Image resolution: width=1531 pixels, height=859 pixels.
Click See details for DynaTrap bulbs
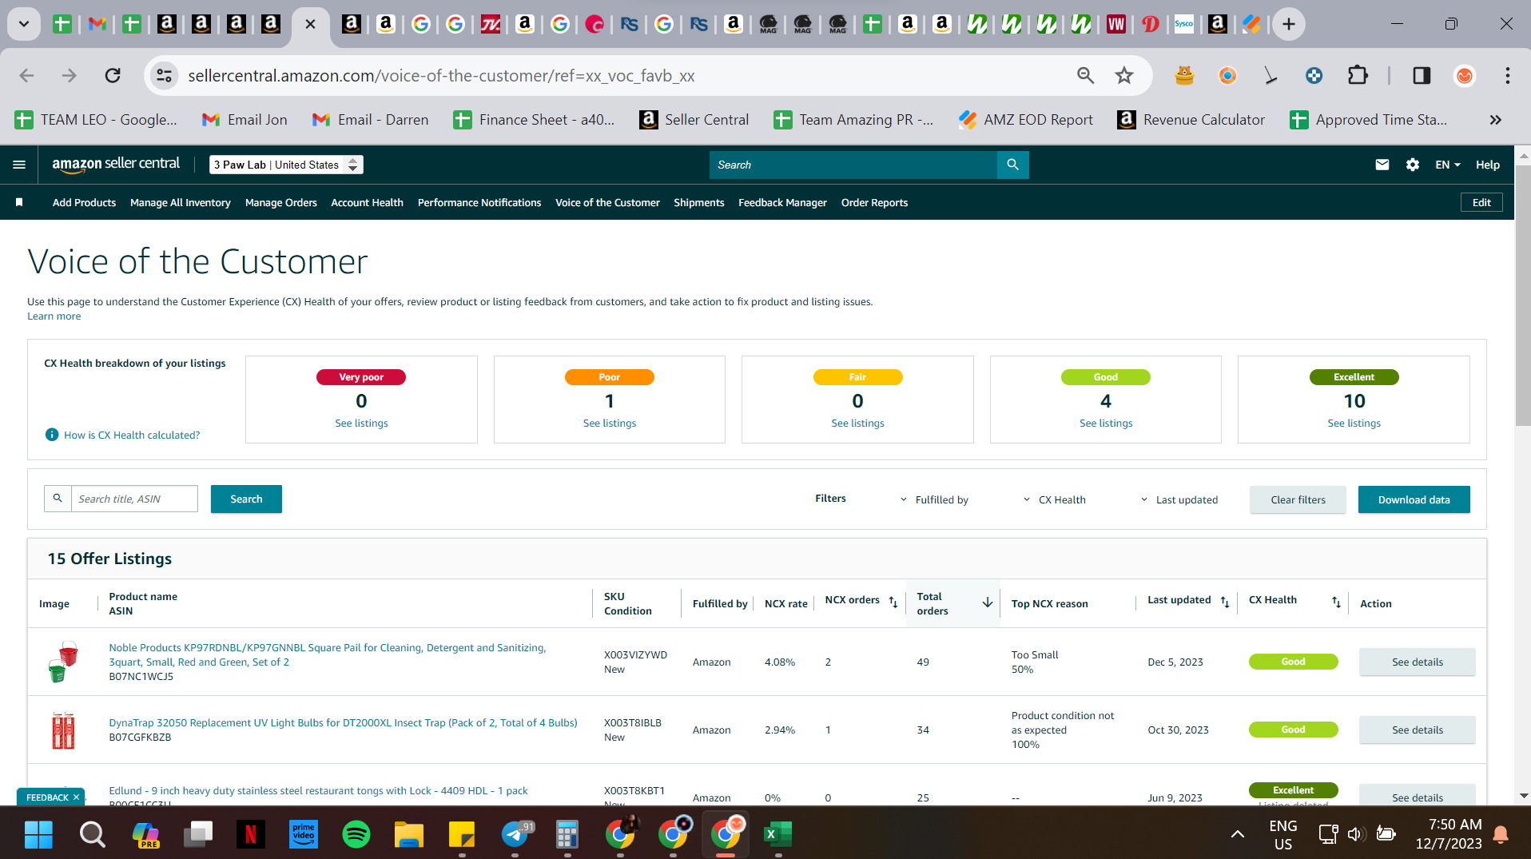pos(1418,730)
